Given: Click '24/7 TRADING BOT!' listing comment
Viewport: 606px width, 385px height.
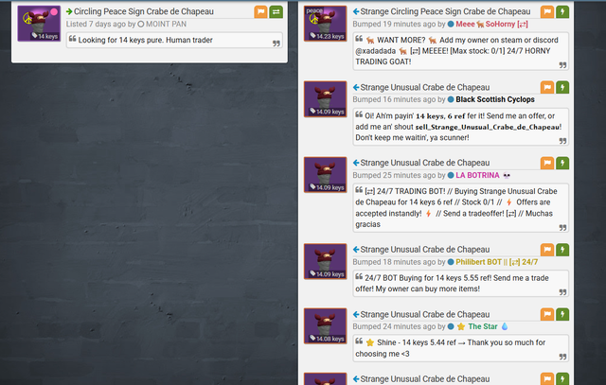Looking at the screenshot, I should pyautogui.click(x=461, y=208).
